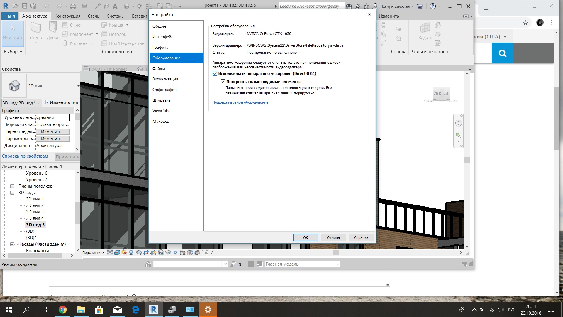The height and width of the screenshot is (317, 563).
Task: Toggle sun path icon in view control bar
Action: point(124,252)
